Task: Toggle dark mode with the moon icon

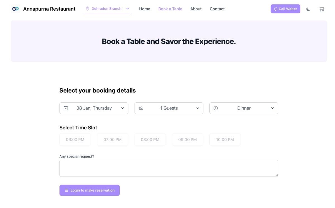Action: 308,9
